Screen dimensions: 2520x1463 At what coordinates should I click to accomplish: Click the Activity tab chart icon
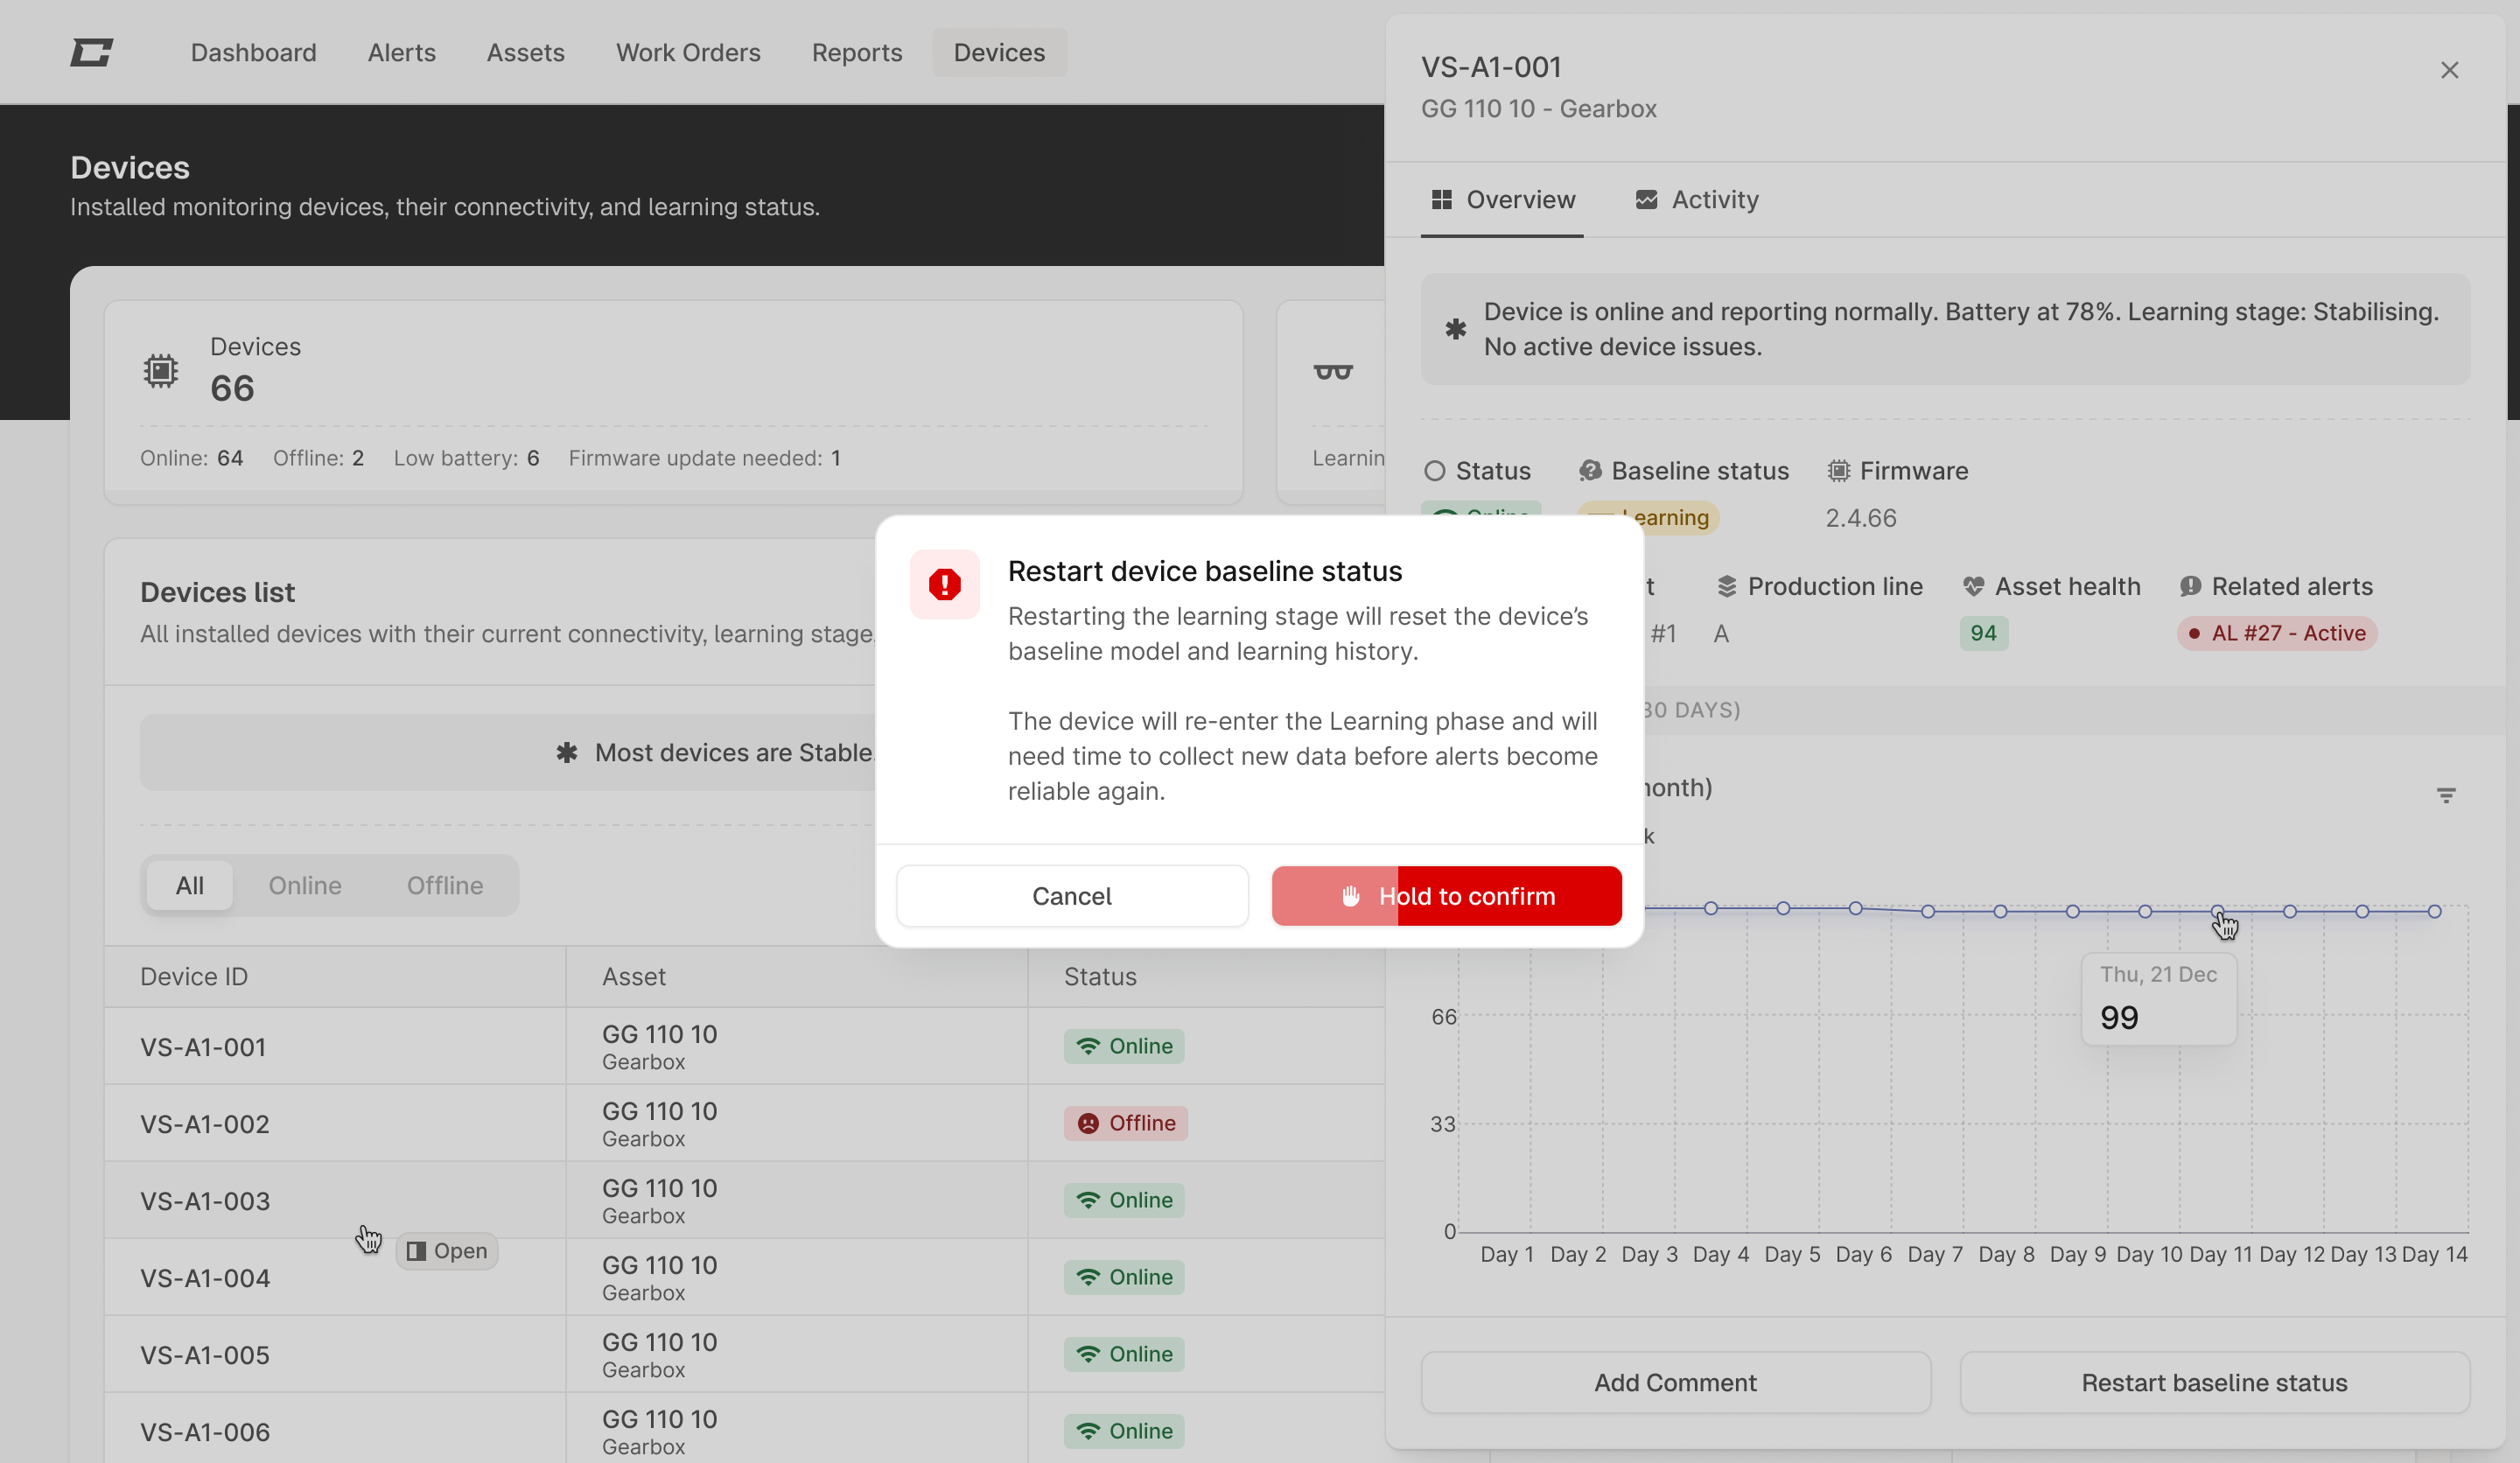(1646, 200)
